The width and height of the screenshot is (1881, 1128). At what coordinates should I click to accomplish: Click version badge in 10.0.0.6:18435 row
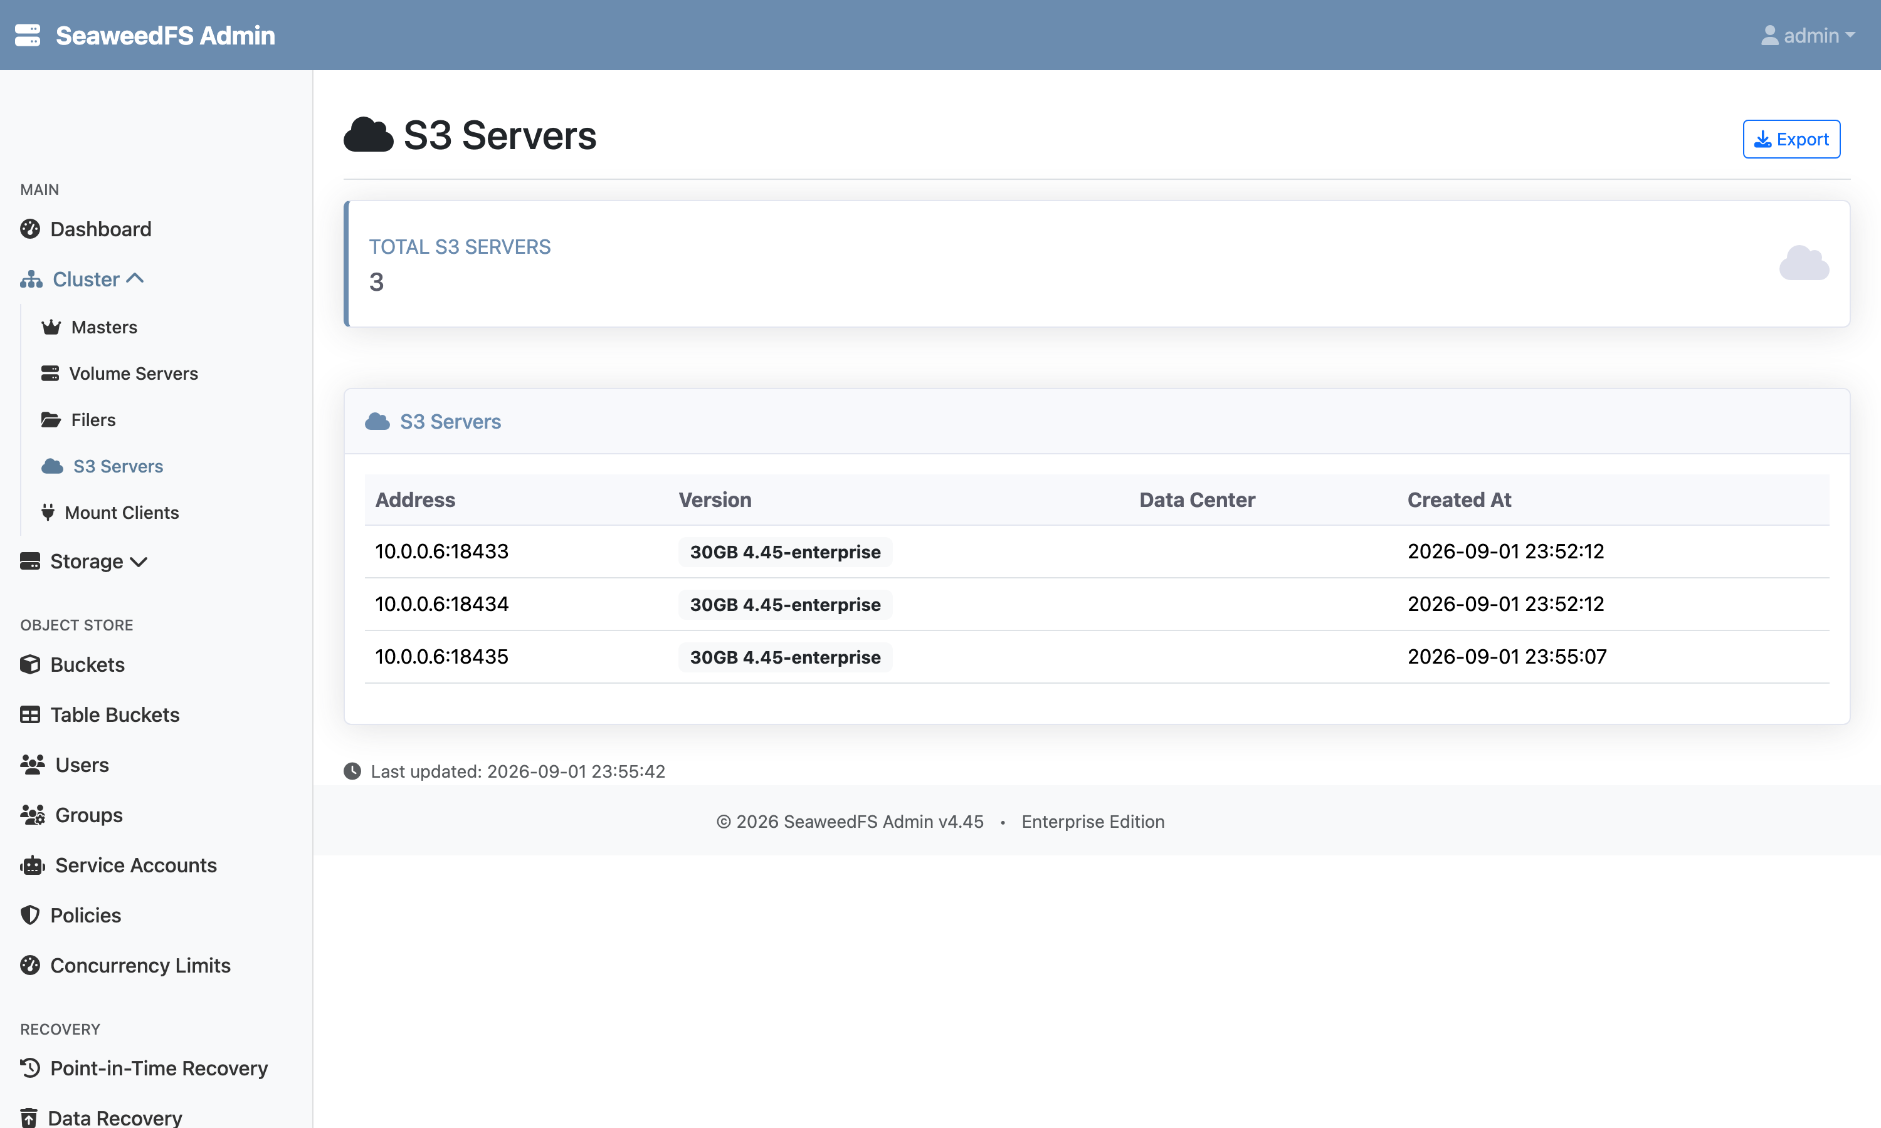(786, 657)
